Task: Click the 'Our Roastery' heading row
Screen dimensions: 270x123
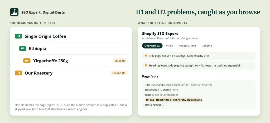Action: [71, 73]
